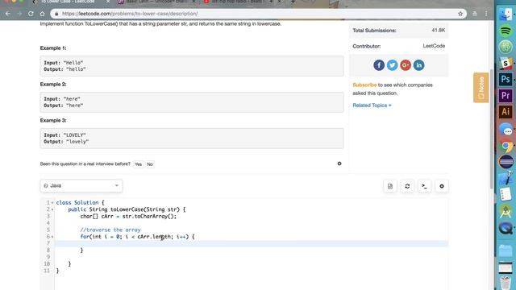This screenshot has width=516, height=290.
Task: Share the problem on Google Plus
Action: (406, 65)
